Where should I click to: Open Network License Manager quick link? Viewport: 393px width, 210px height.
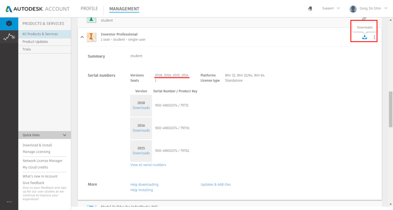coord(43,161)
